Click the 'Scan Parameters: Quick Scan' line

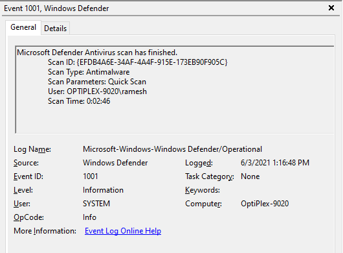[x=97, y=82]
